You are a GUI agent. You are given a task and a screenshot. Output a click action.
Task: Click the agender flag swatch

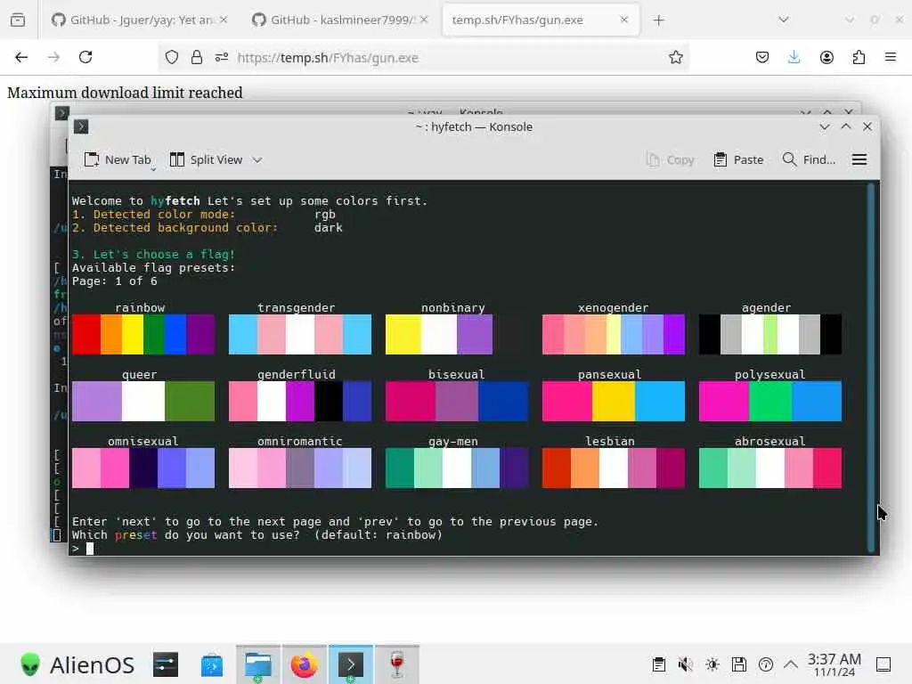tap(770, 335)
